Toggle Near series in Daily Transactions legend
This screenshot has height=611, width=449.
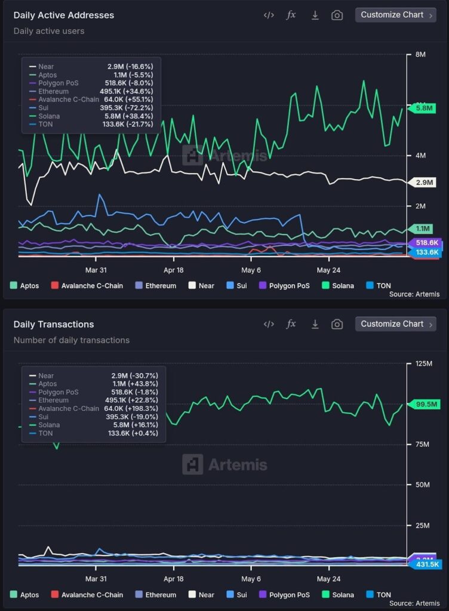click(x=201, y=595)
